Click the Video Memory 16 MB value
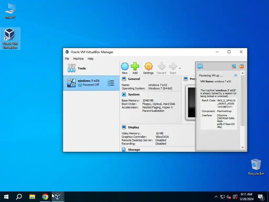This screenshot has width=269, height=202. pos(159,133)
